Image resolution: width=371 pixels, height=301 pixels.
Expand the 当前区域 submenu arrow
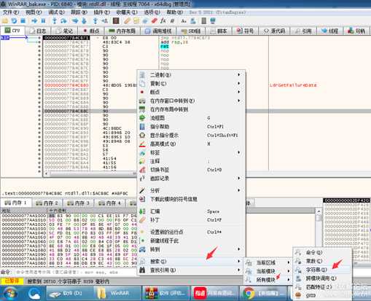point(289,262)
